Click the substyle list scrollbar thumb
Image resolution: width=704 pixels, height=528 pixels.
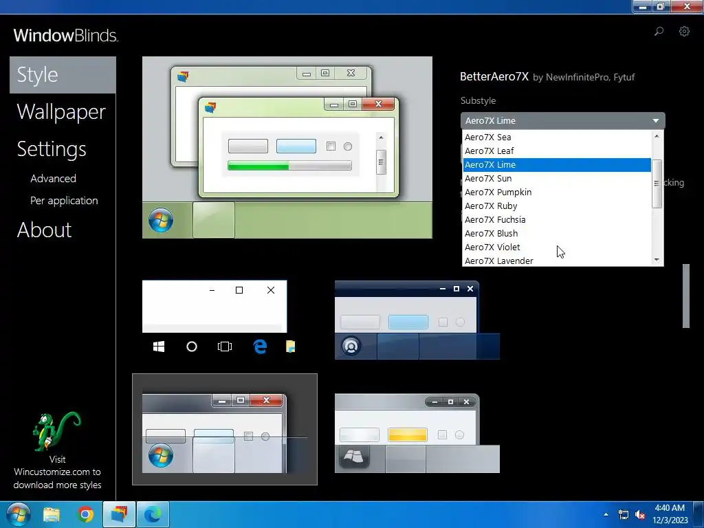coord(657,184)
